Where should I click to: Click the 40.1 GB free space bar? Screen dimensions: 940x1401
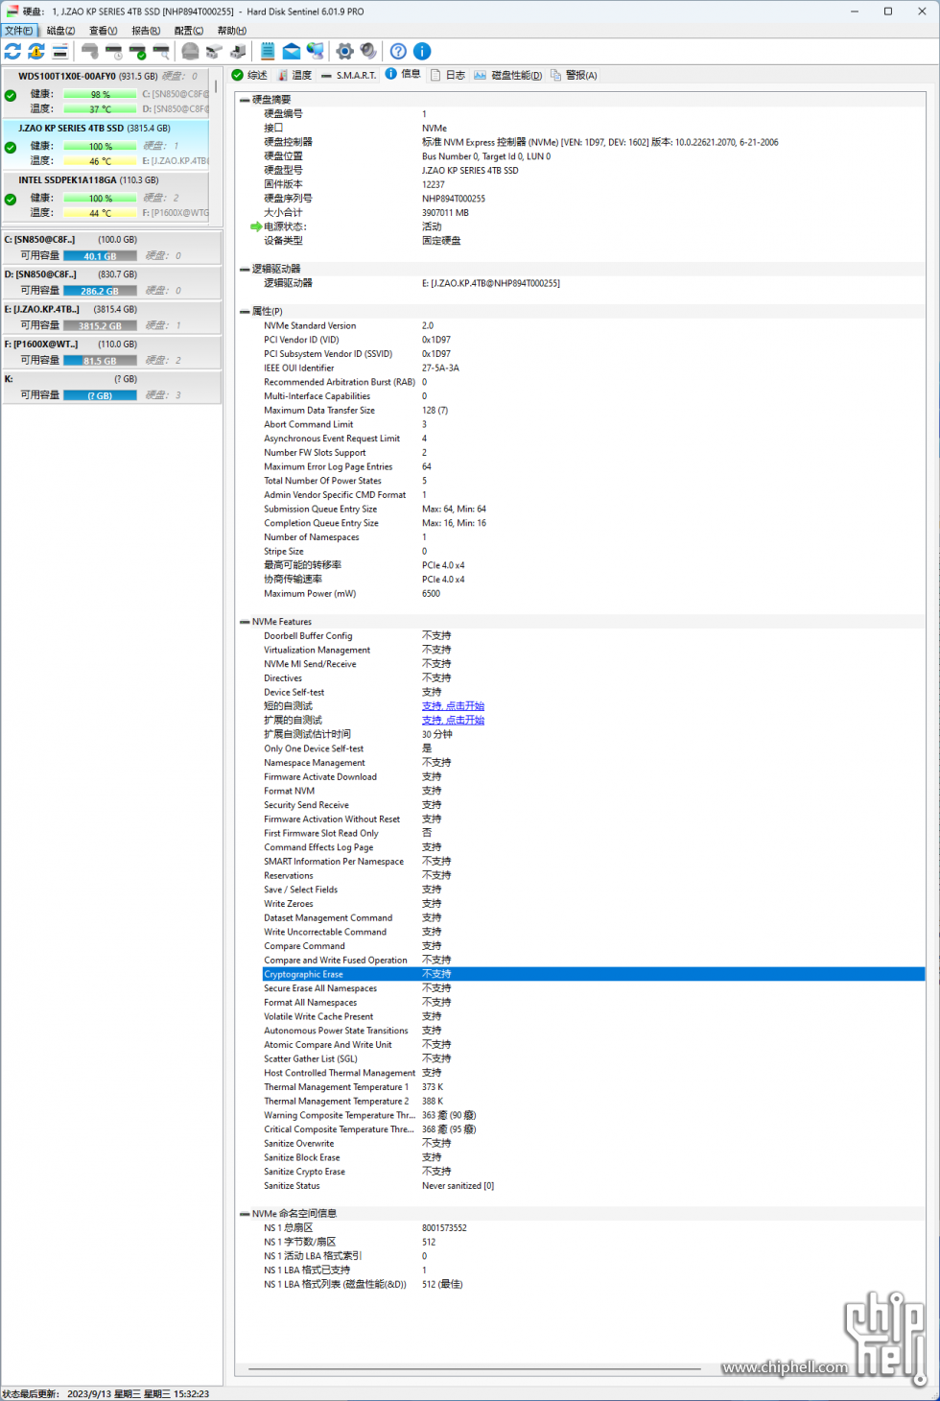(100, 256)
